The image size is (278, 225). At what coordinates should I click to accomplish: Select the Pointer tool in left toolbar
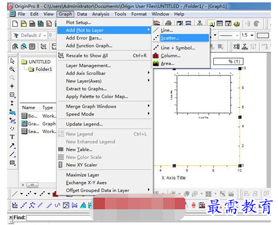pos(12,61)
